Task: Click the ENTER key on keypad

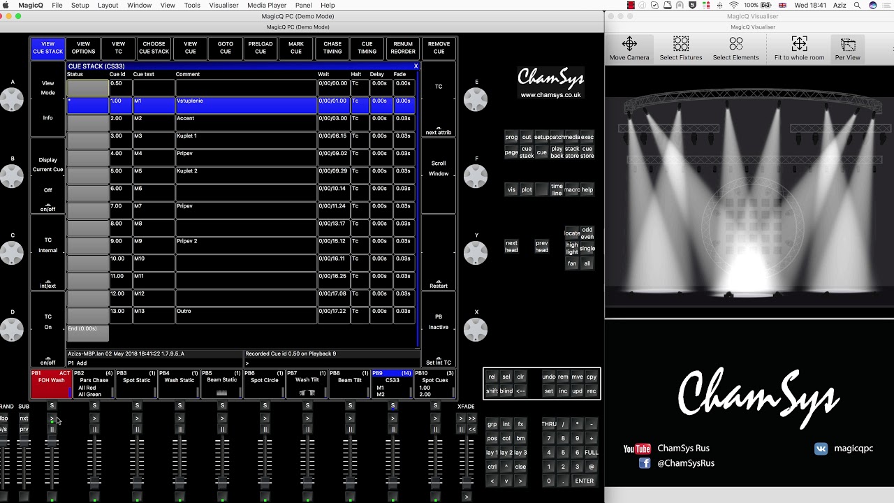Action: [584, 481]
